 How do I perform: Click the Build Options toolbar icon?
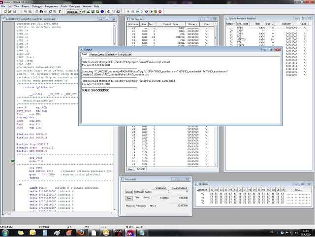(97, 12)
